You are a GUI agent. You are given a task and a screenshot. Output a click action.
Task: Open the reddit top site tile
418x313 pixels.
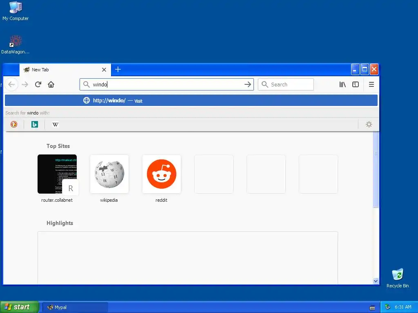coord(162,174)
